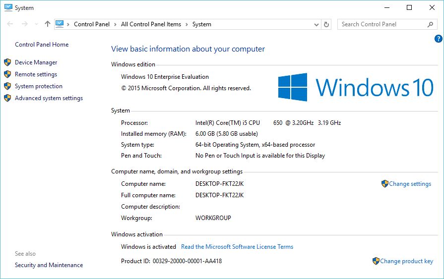Click the processor value Intel(R) Core(TM) i5 CPU
Screen dimensions: 444x279
click(x=227, y=123)
